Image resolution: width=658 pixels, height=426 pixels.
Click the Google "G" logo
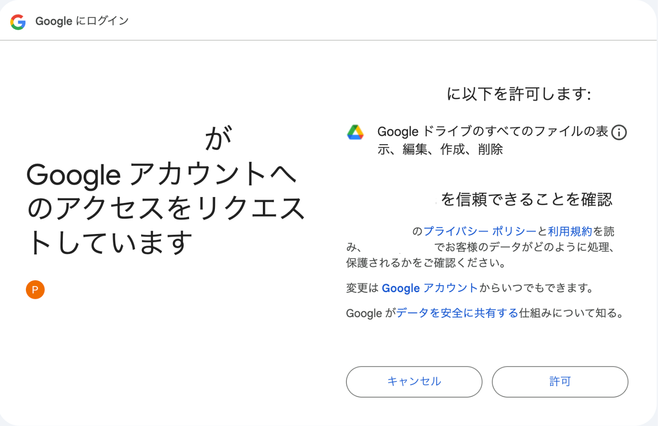[18, 22]
